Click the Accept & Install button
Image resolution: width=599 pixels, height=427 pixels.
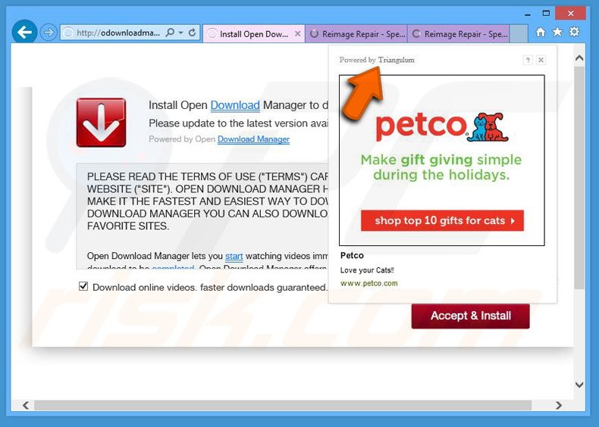coord(471,316)
